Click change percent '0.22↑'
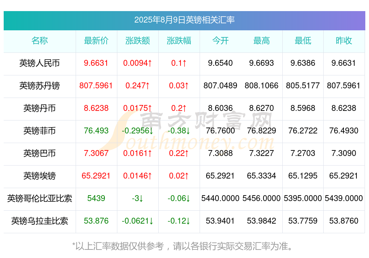The height and width of the screenshot is (258, 369). 179,153
